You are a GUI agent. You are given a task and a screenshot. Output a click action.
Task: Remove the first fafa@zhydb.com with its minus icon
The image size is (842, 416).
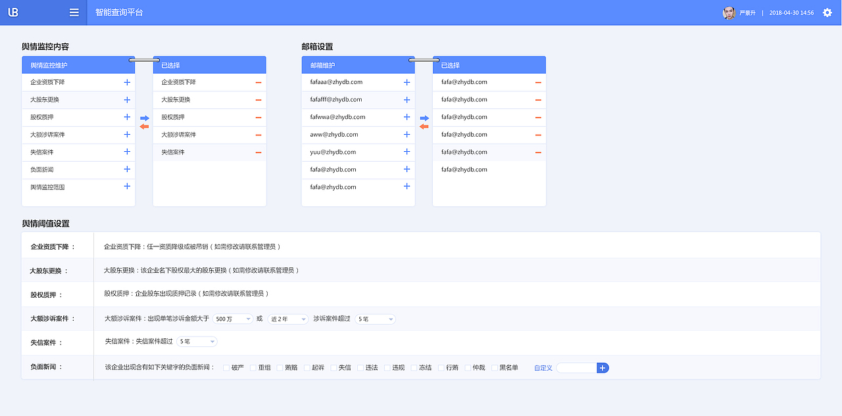click(537, 81)
